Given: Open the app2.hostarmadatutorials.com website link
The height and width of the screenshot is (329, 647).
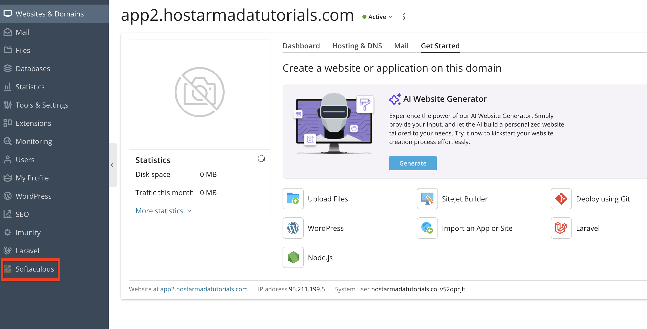Looking at the screenshot, I should click(204, 289).
